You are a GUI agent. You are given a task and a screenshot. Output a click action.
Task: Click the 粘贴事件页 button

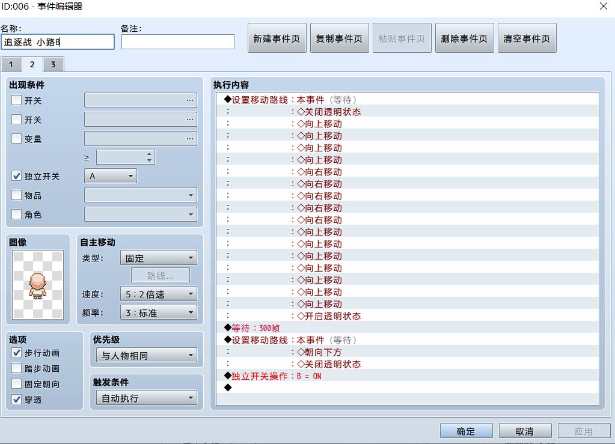(402, 38)
